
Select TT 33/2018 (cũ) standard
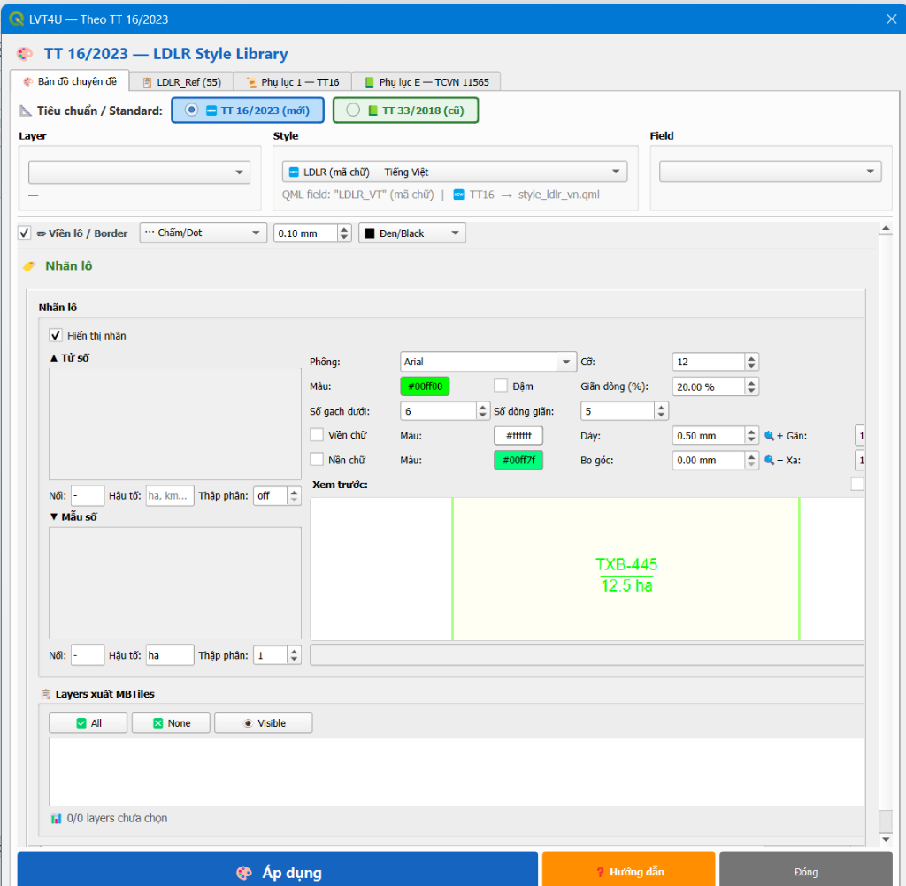(x=405, y=111)
